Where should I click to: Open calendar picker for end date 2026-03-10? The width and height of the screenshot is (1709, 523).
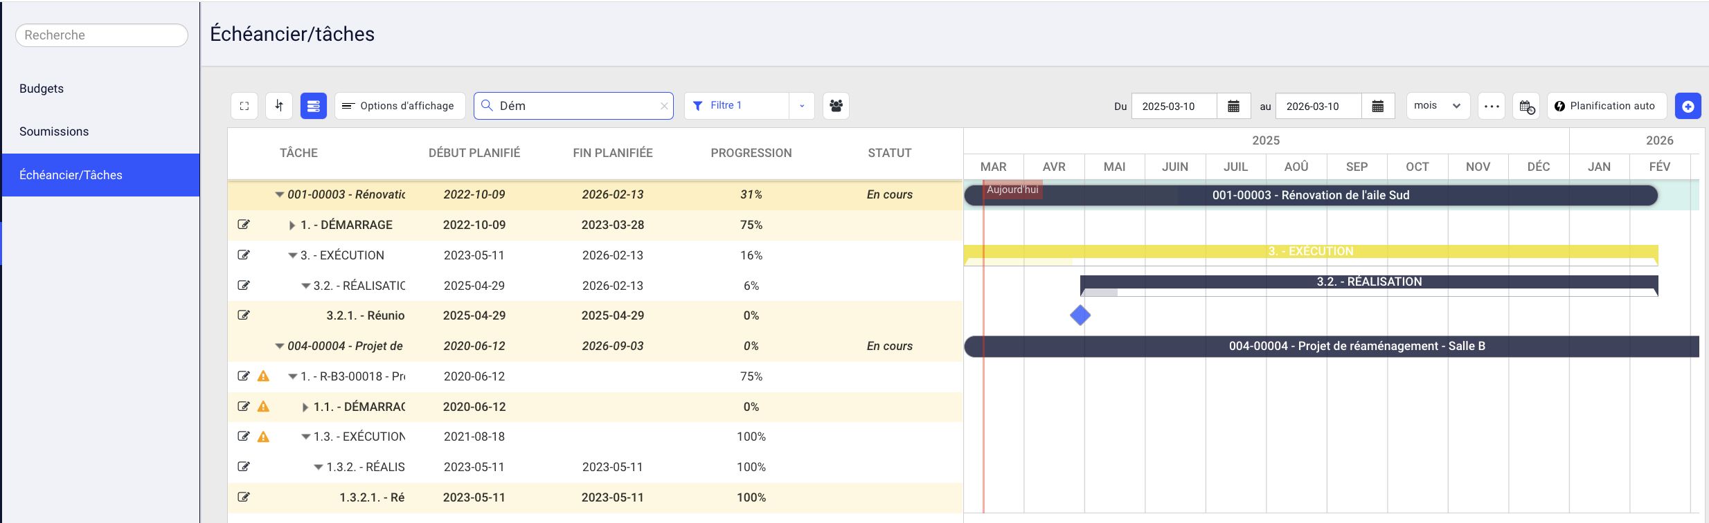1377,106
